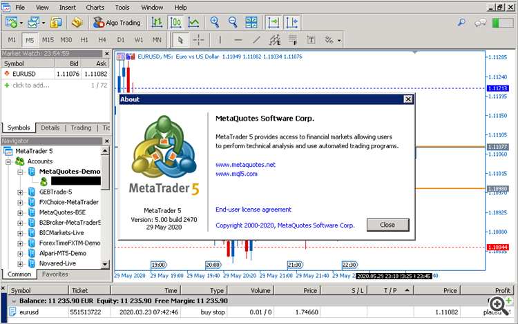Open the search magnifier icon

tap(461, 23)
